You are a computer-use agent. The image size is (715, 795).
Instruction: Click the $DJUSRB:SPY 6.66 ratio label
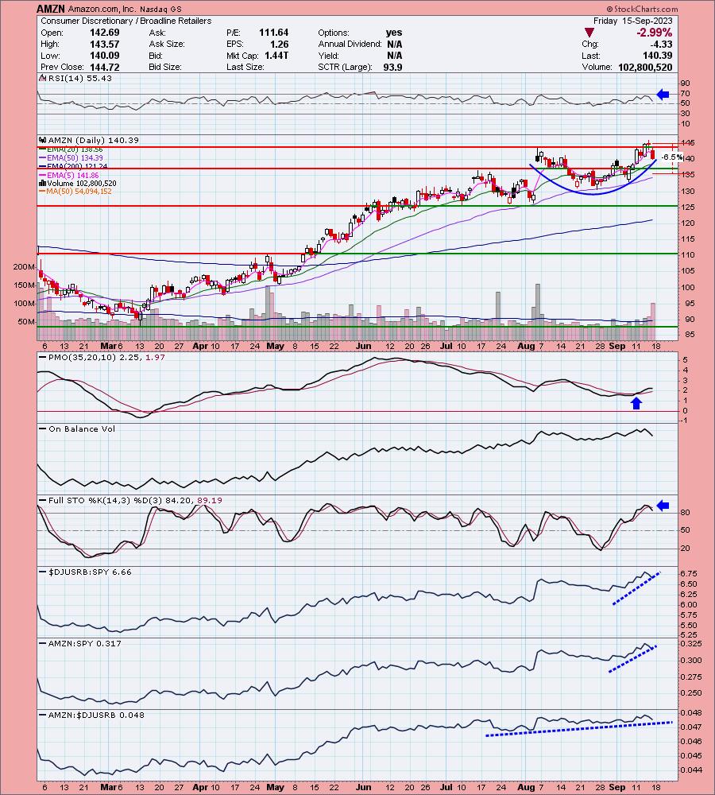click(x=90, y=572)
